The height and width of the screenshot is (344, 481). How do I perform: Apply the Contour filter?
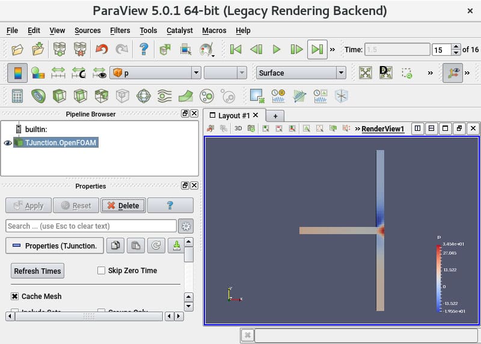38,96
